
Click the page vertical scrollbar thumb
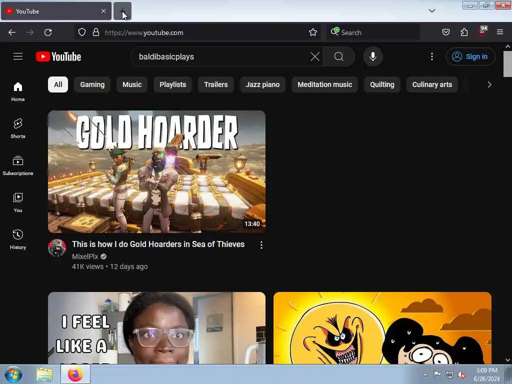click(x=507, y=64)
